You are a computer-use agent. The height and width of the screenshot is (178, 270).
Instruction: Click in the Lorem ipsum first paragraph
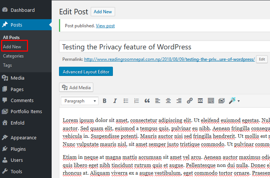point(166,132)
